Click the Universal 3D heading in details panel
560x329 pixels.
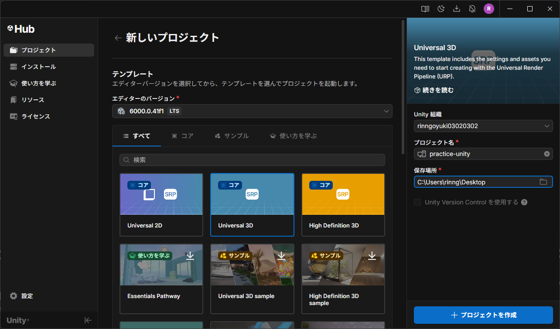435,47
